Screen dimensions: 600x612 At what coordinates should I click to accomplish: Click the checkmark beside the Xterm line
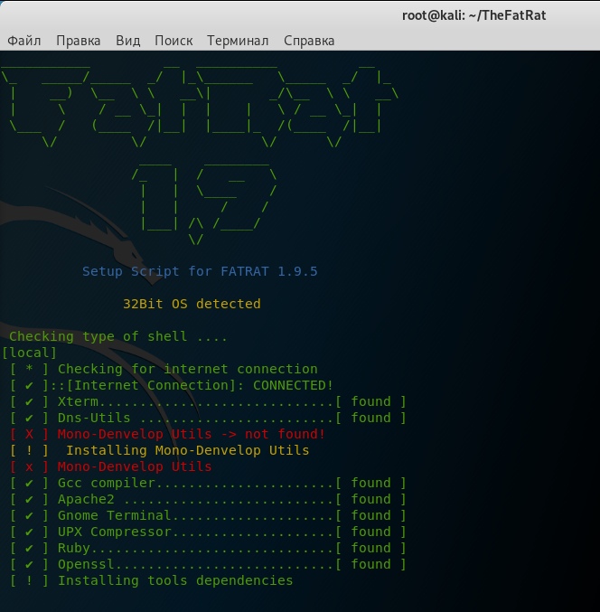30,401
